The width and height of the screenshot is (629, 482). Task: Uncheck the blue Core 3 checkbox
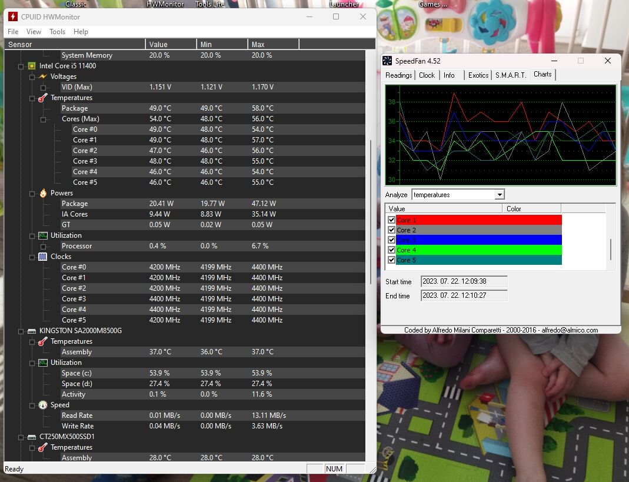point(391,240)
